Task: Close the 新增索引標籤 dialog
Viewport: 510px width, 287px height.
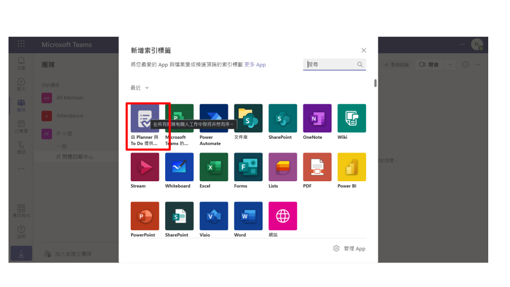Action: tap(363, 50)
